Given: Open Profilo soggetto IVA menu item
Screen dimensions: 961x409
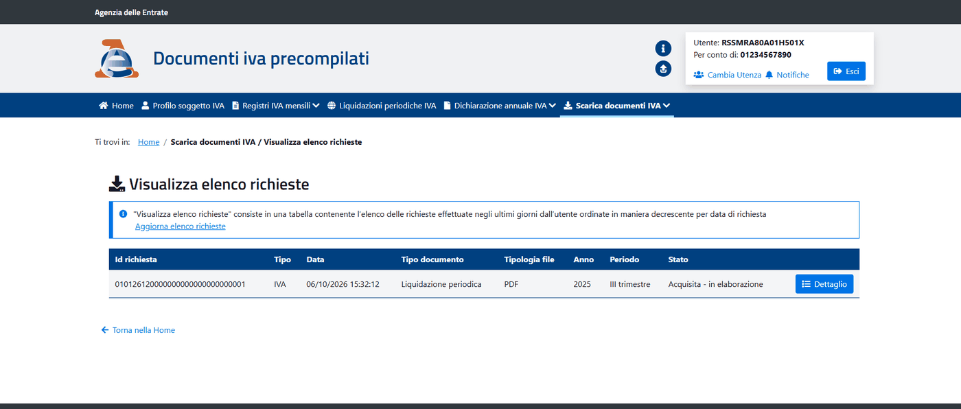Looking at the screenshot, I should coord(183,106).
